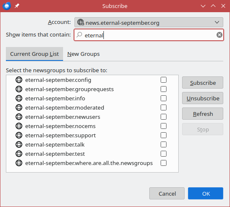Tick the eternal-september.support checkbox
Viewport: 230px width, 207px height.
[x=164, y=135]
